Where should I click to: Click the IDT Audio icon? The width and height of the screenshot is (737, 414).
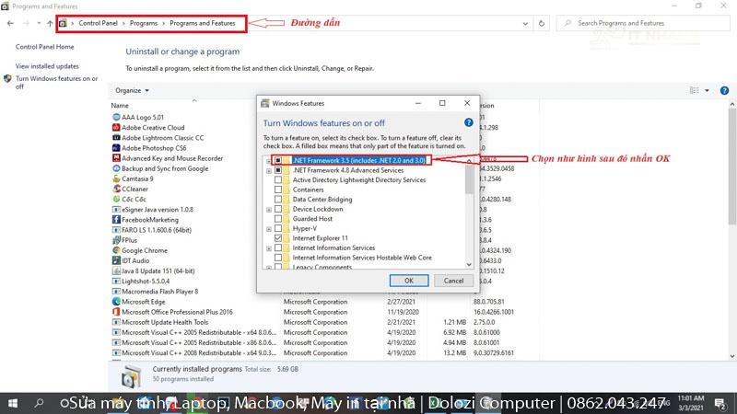(x=116, y=260)
